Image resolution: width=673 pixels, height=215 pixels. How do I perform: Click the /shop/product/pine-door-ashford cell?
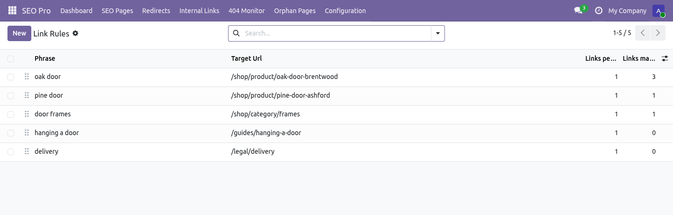pos(280,95)
